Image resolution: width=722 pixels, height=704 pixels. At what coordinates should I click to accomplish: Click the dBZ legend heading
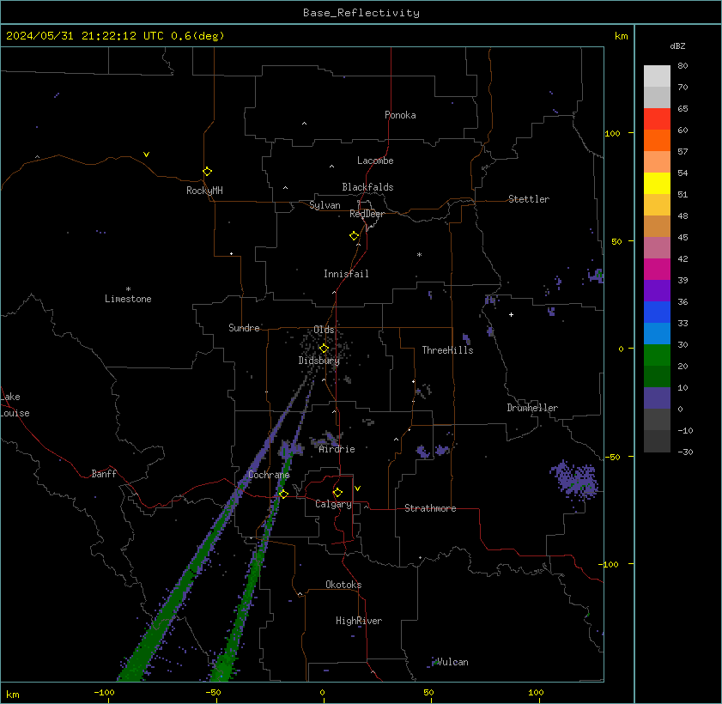click(677, 46)
